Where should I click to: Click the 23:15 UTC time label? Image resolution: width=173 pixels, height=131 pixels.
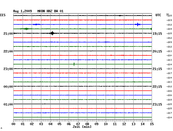157,104
